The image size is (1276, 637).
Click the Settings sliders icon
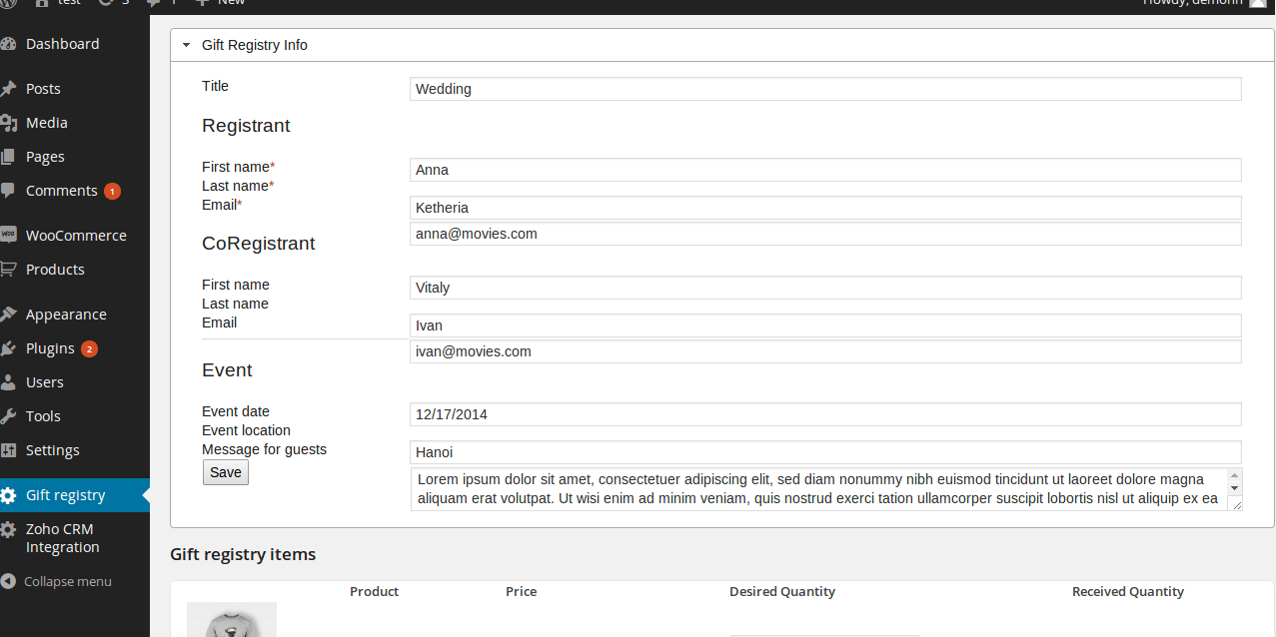(9, 450)
